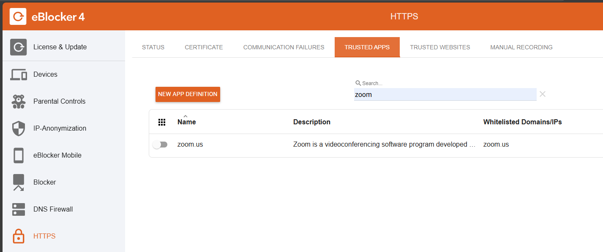Sort the table by Name column
The width and height of the screenshot is (603, 252).
pos(186,122)
